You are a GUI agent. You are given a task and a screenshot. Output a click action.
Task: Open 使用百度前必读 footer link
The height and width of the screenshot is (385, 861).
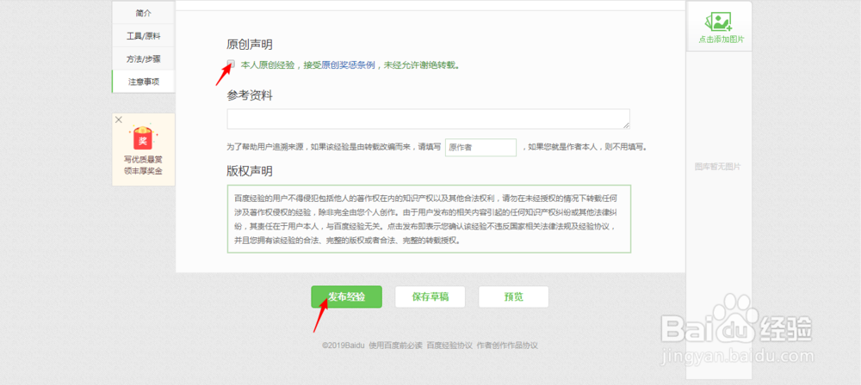pos(395,345)
